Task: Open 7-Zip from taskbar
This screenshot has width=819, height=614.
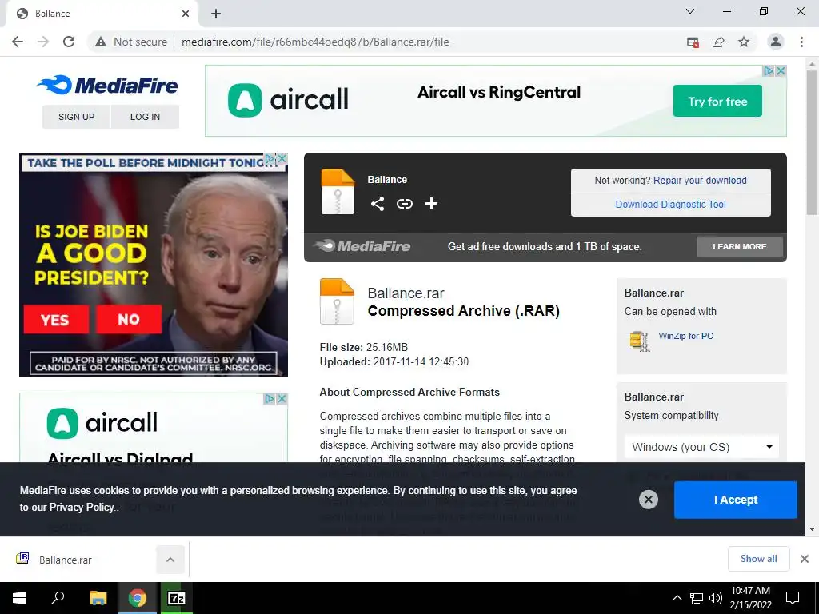Action: click(176, 598)
